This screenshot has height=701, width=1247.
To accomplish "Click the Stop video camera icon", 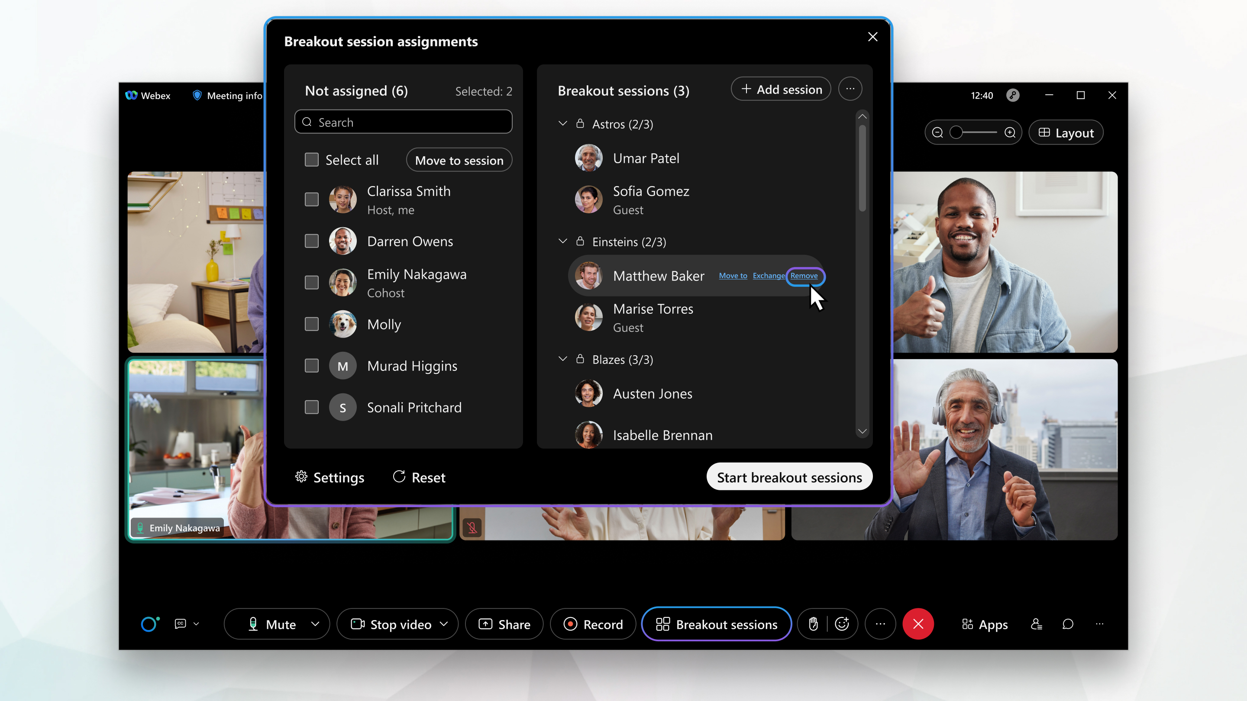I will [x=356, y=624].
